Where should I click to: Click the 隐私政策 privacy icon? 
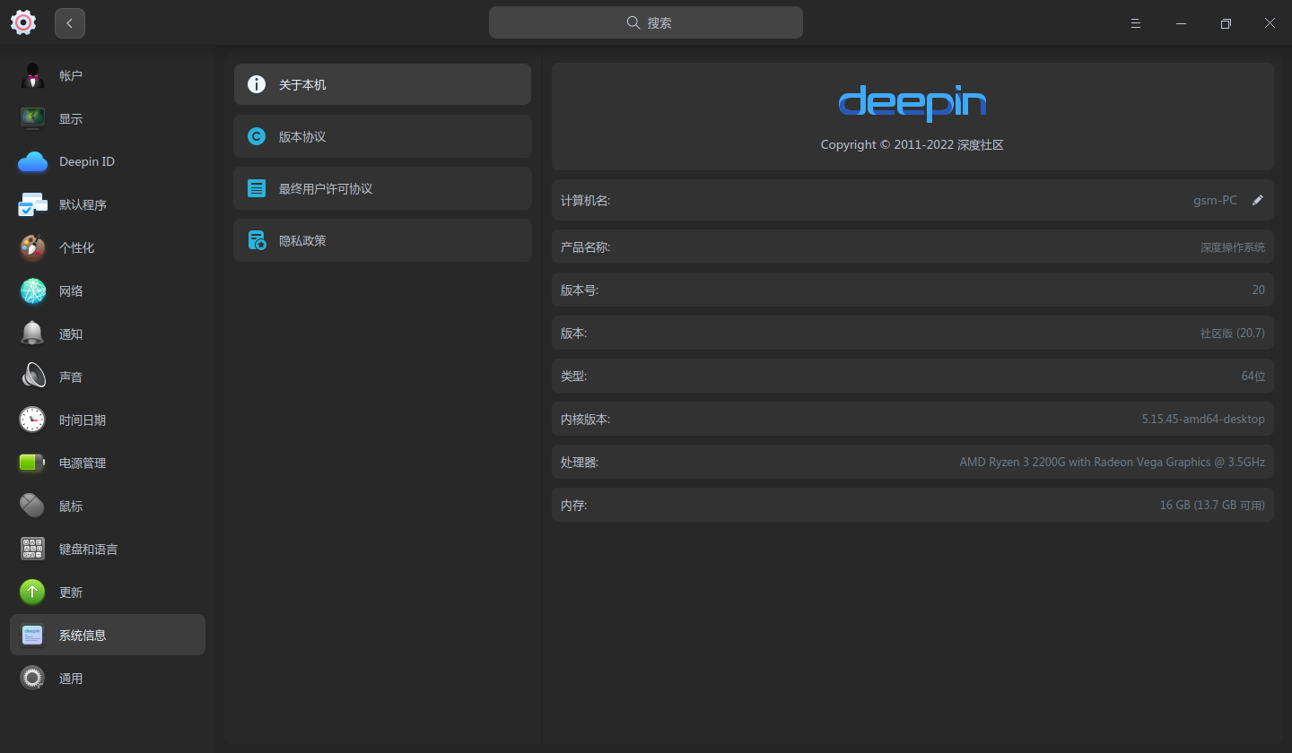(257, 240)
